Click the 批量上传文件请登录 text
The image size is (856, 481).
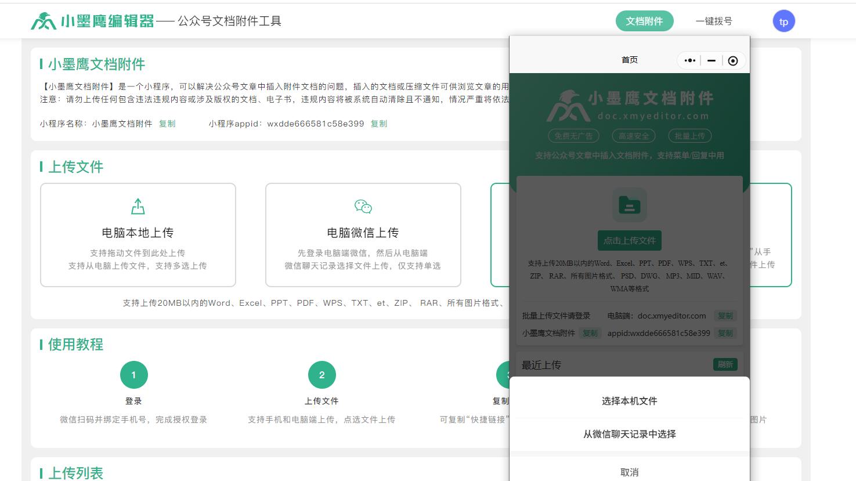tap(556, 316)
